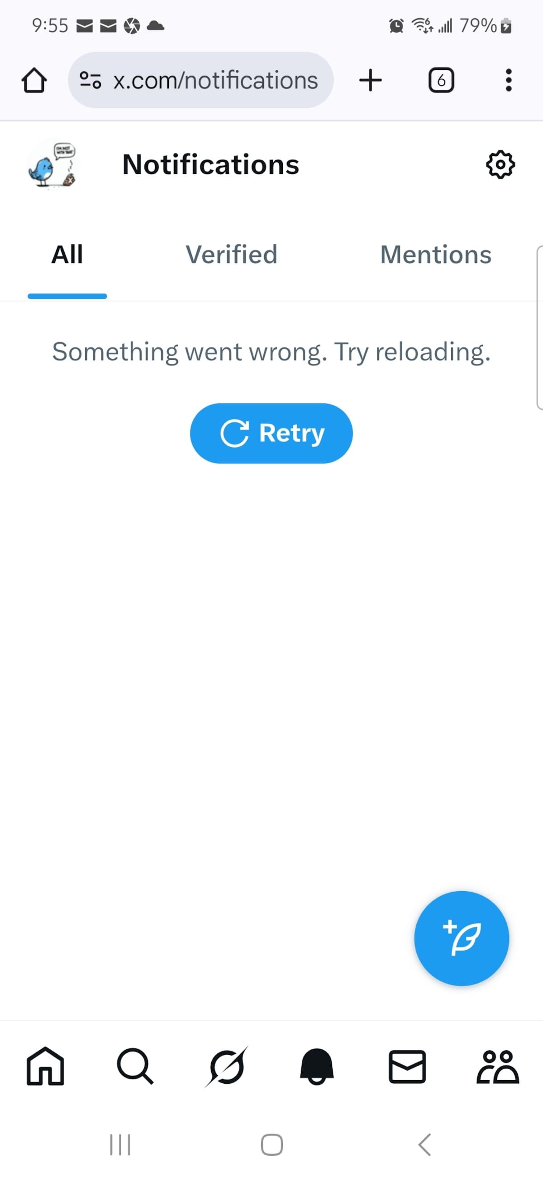Switch to the Mentions tab
543x1178 pixels.
click(436, 254)
